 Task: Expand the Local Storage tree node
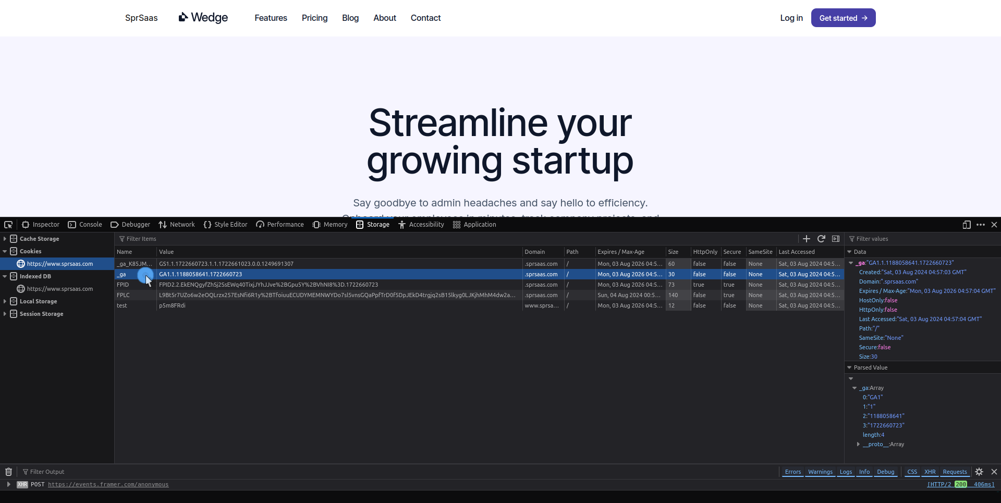(x=5, y=301)
